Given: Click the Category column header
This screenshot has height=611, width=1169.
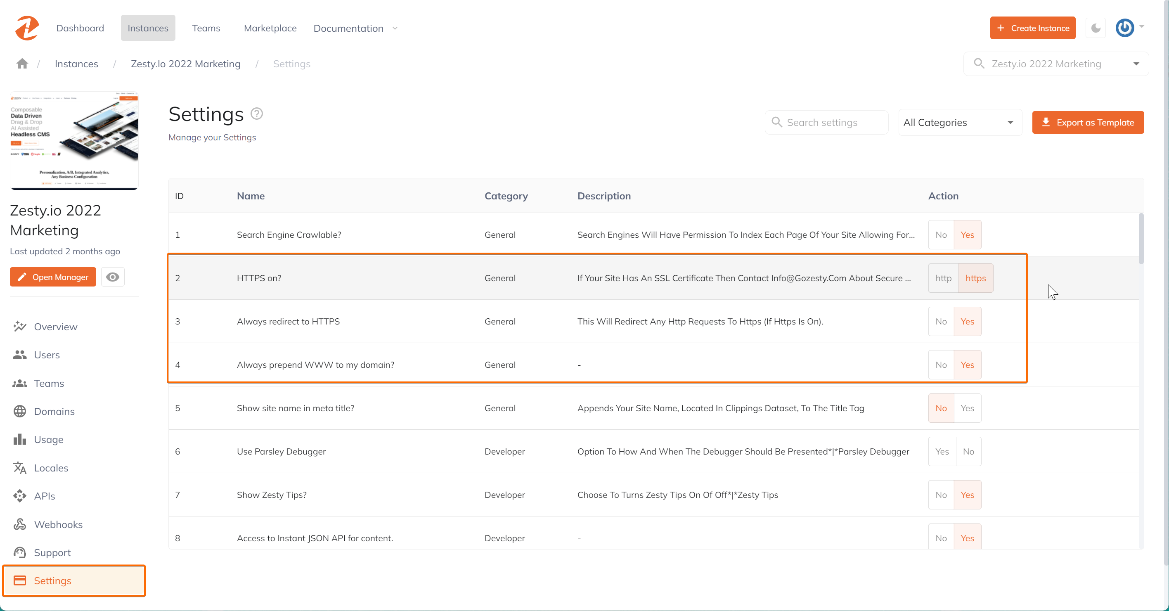Looking at the screenshot, I should click(x=506, y=196).
